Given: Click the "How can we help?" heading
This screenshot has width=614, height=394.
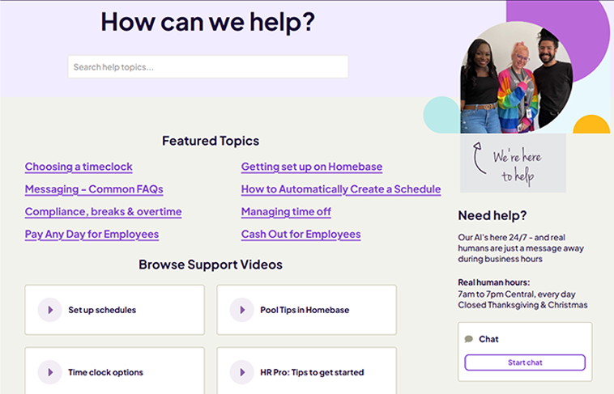Looking at the screenshot, I should point(208,22).
